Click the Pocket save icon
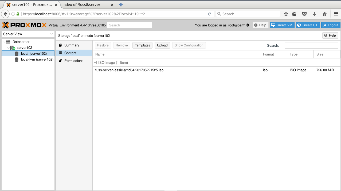The width and height of the screenshot is (341, 191). point(304,14)
